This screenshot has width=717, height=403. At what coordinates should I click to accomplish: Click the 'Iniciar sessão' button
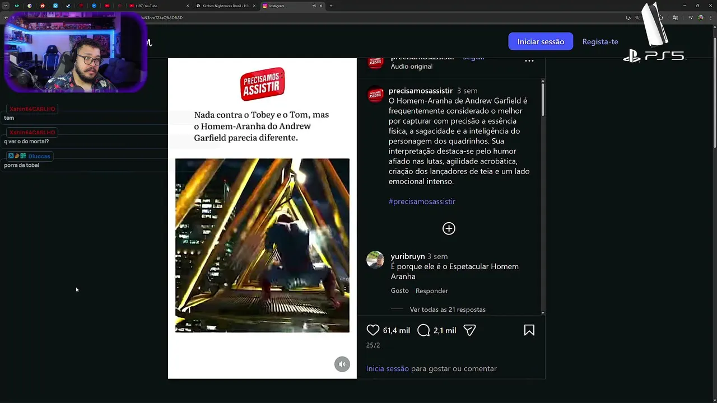point(541,41)
